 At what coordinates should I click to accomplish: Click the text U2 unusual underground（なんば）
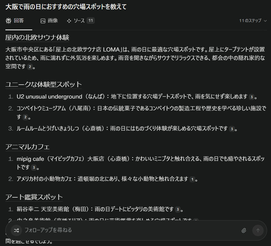point(61,97)
